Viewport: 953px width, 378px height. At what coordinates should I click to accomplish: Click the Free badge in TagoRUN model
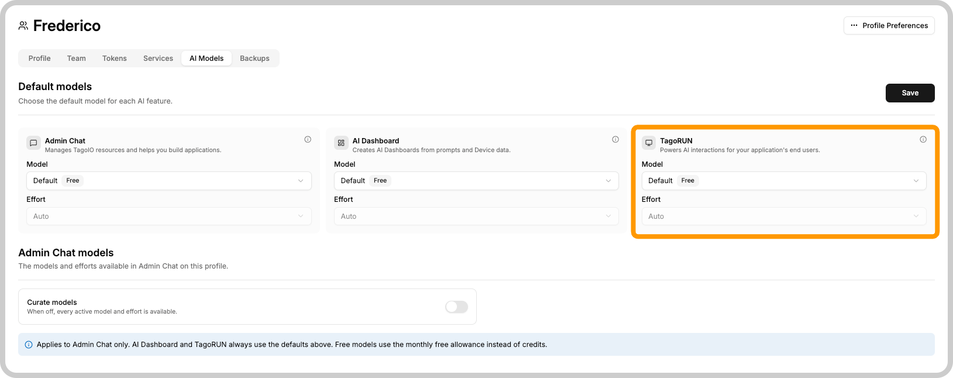[688, 181]
